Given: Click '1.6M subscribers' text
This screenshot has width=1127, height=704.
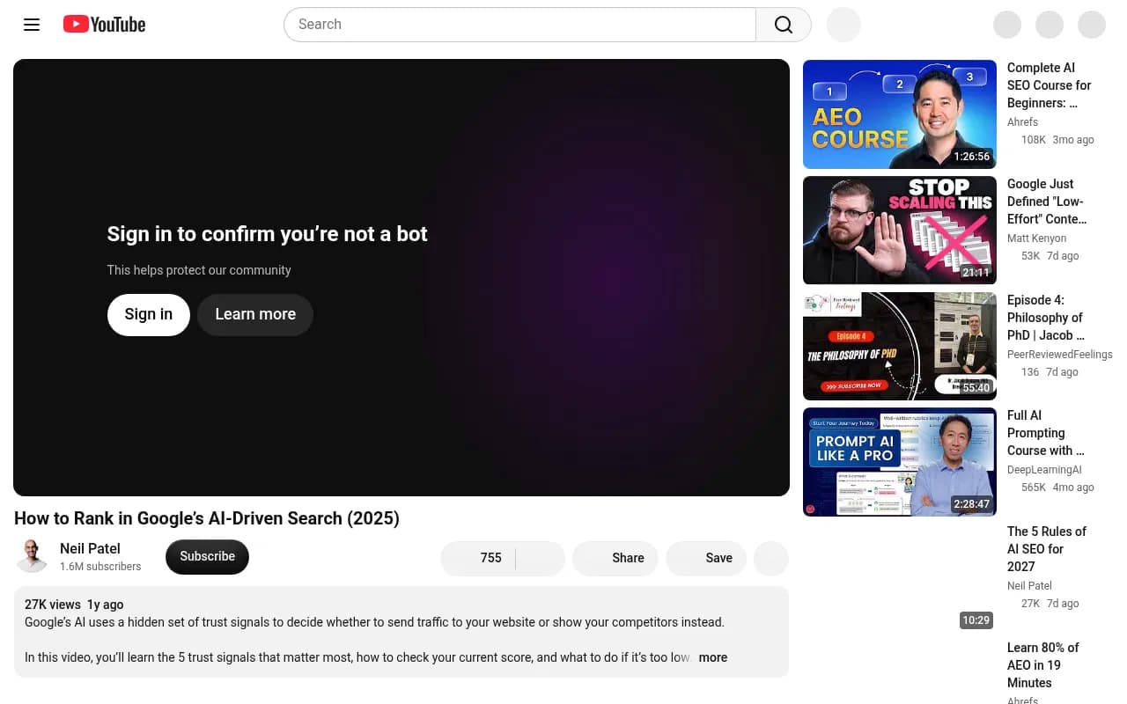Looking at the screenshot, I should coord(100,567).
